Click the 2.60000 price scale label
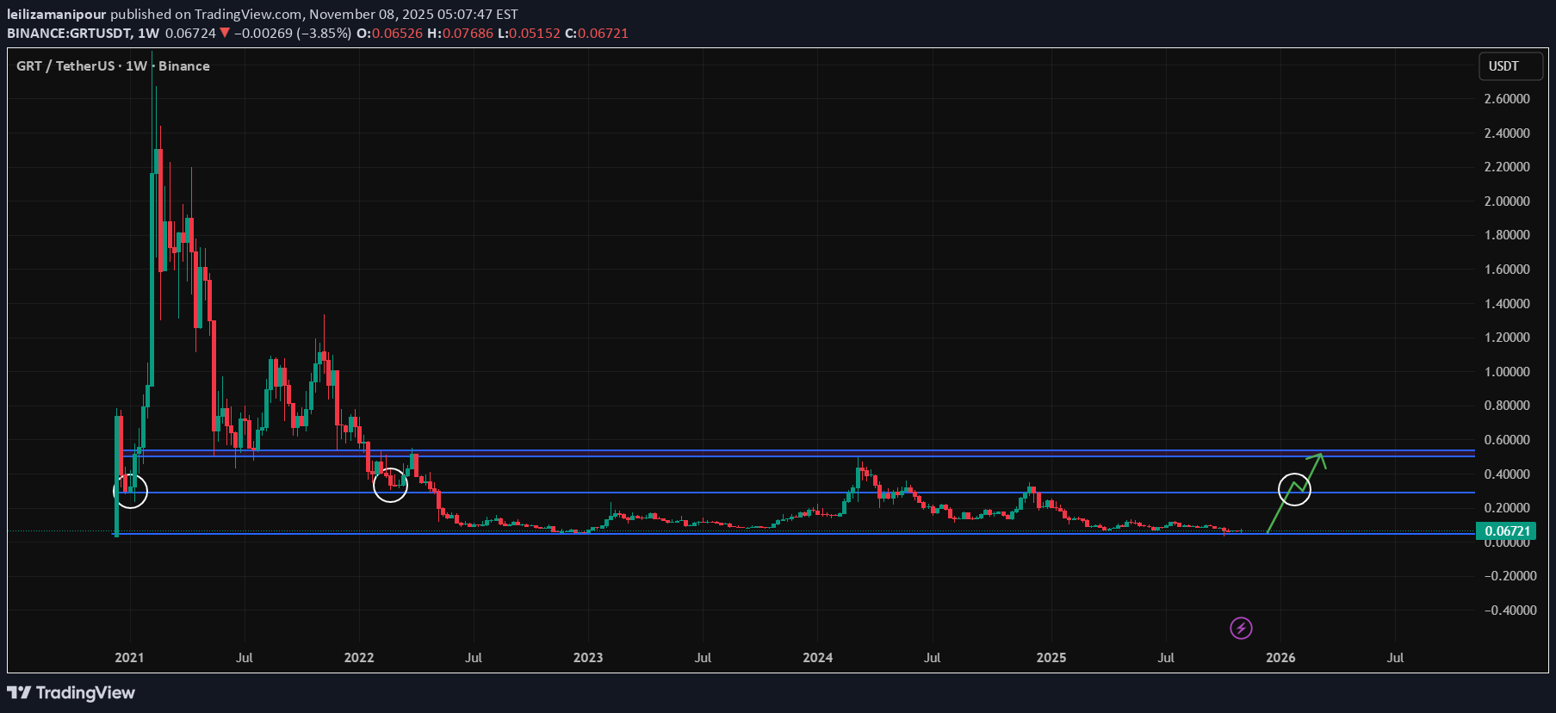The width and height of the screenshot is (1556, 713). [x=1507, y=99]
